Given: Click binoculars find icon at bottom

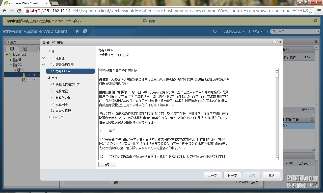Looking at the screenshot, I should click(x=116, y=182).
